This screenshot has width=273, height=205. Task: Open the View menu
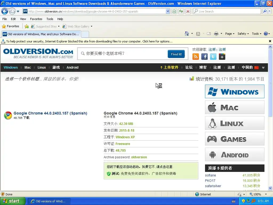point(23,19)
